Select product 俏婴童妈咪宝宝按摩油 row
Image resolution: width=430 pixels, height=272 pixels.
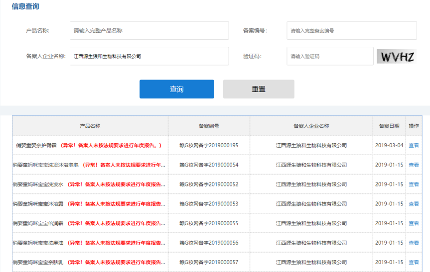click(39, 243)
